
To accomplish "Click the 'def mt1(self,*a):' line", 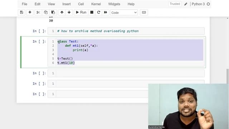I will [x=81, y=46].
